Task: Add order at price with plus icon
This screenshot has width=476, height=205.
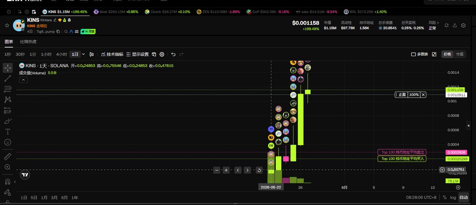Action: pos(442,170)
